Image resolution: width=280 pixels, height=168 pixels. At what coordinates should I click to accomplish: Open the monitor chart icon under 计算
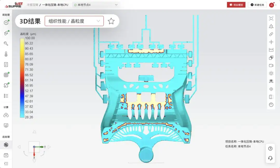click(6, 125)
